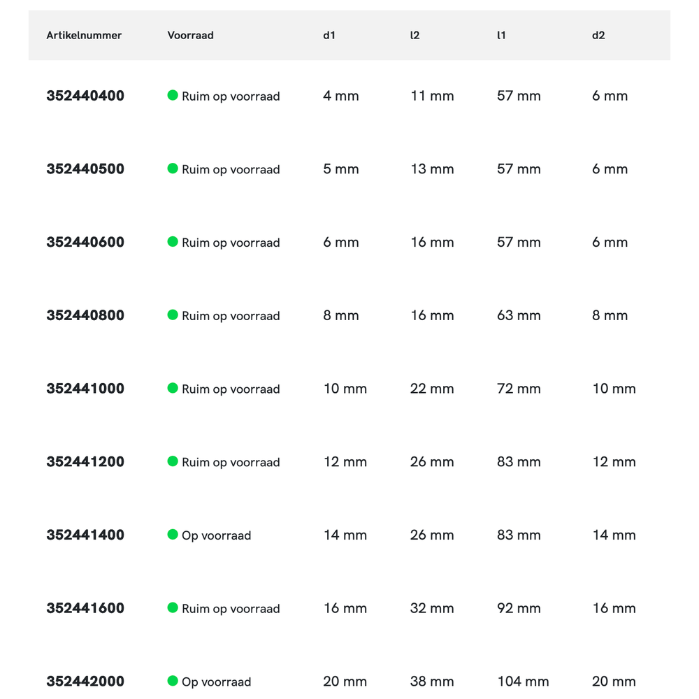Click the green stock dot for 352441600
Screen dimensions: 699x699
click(173, 607)
